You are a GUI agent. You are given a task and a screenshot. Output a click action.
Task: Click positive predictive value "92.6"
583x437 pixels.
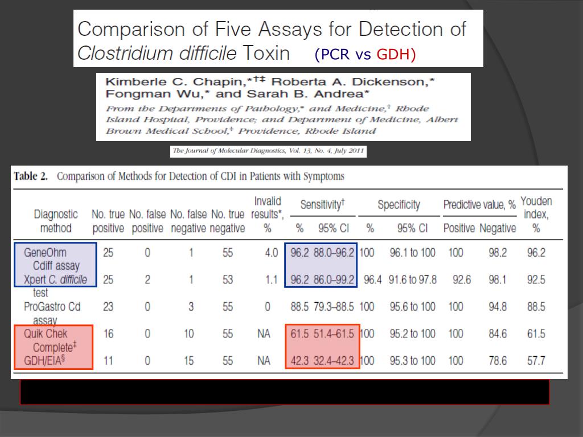coord(462,279)
